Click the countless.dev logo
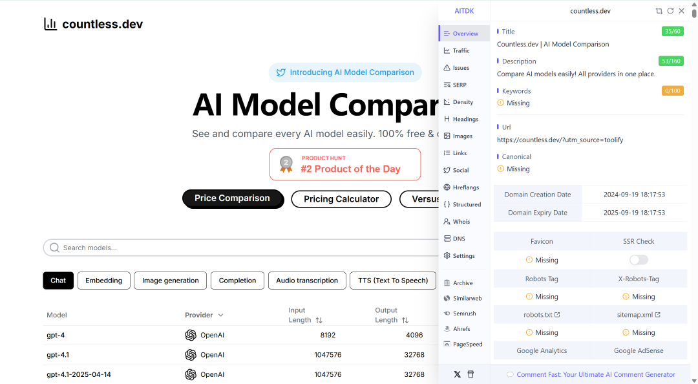698x384 pixels. click(x=94, y=24)
